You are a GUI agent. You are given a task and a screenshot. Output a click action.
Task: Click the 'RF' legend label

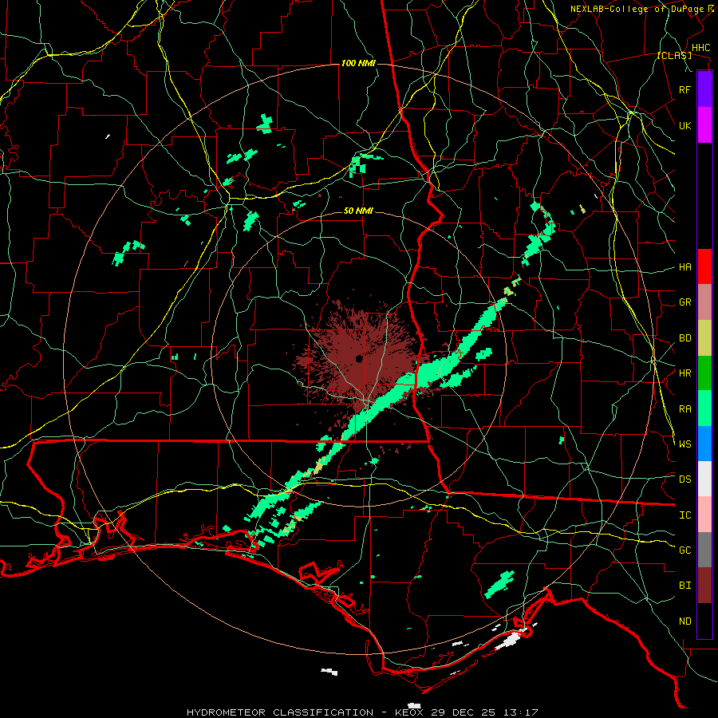(x=684, y=89)
